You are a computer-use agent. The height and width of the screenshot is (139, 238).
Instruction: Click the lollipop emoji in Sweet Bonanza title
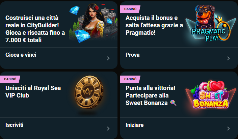pyautogui.click(x=173, y=103)
